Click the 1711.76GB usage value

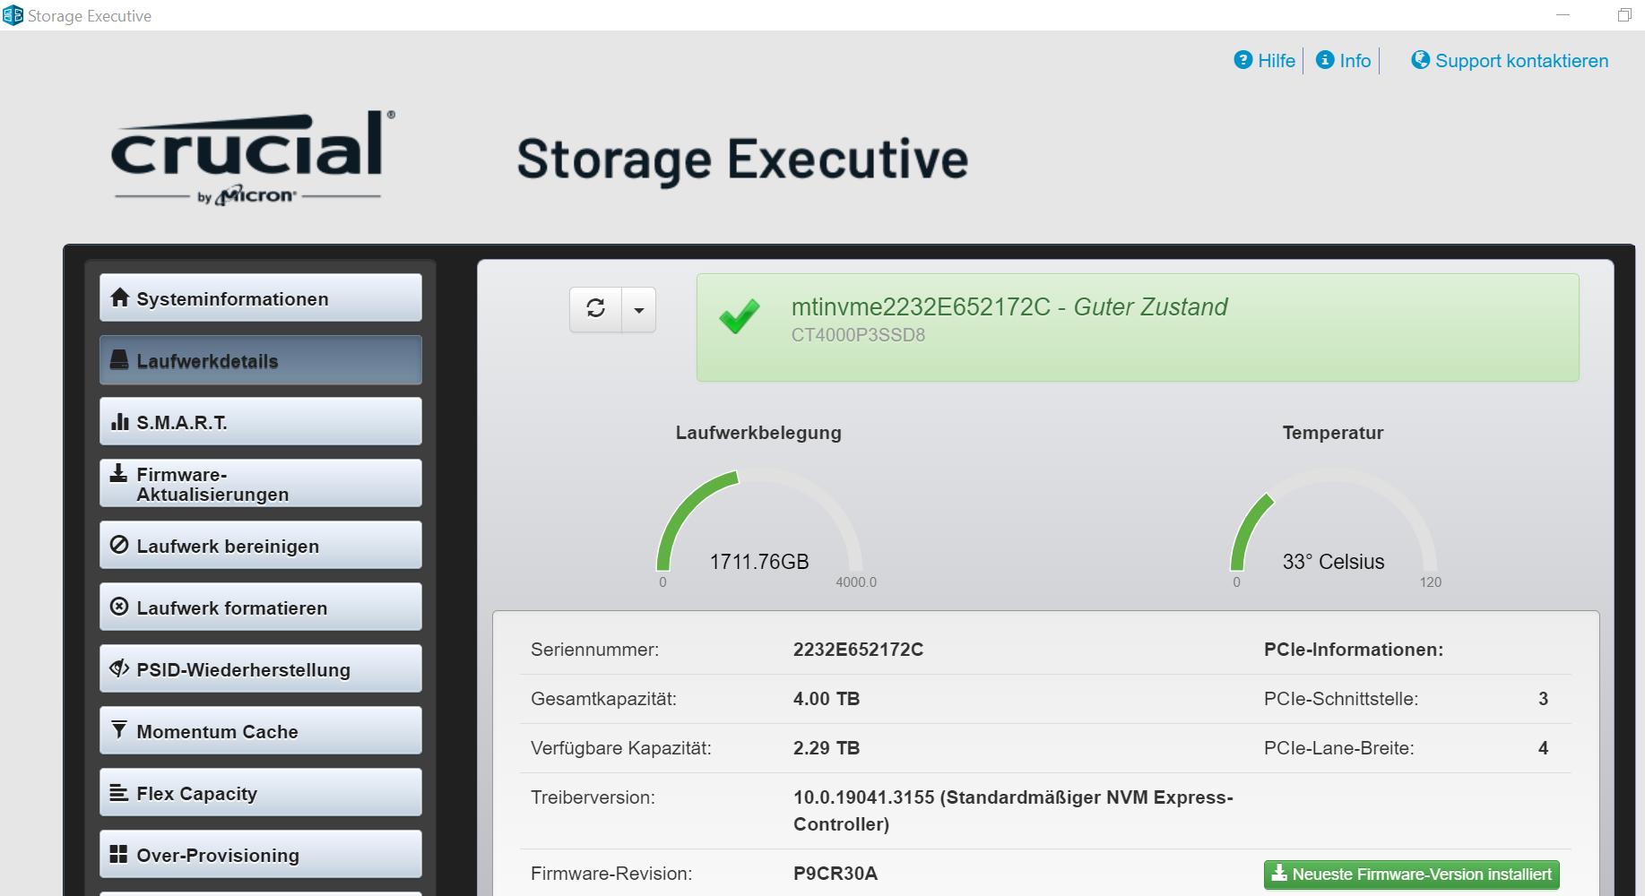click(759, 562)
